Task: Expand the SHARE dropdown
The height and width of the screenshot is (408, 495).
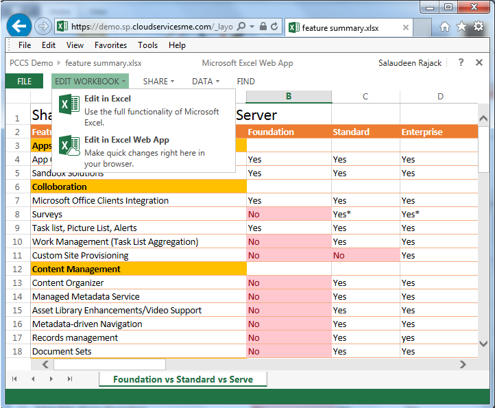Action: [x=158, y=82]
